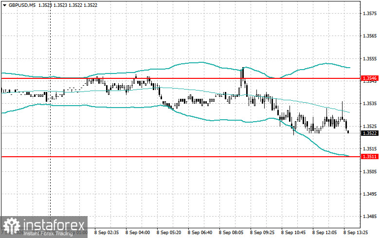This screenshot has width=380, height=238.
Task: Click the 1.3525 price axis value
Action: tap(370, 126)
